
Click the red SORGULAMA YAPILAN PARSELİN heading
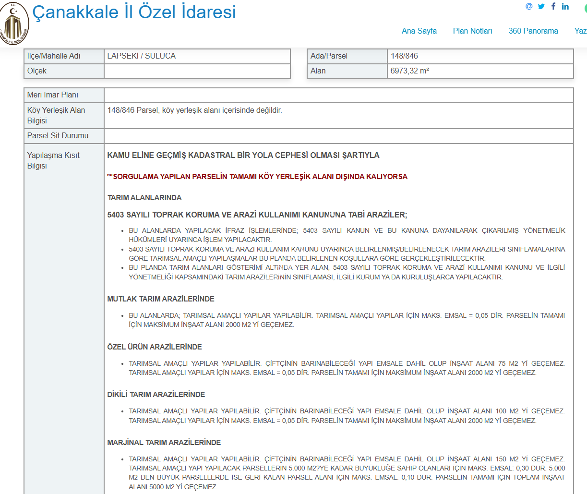260,177
